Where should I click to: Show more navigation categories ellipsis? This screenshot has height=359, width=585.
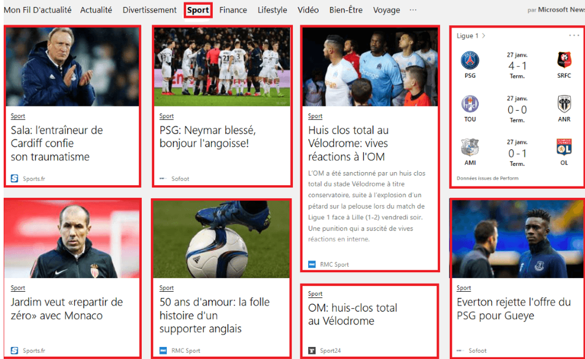(x=413, y=10)
